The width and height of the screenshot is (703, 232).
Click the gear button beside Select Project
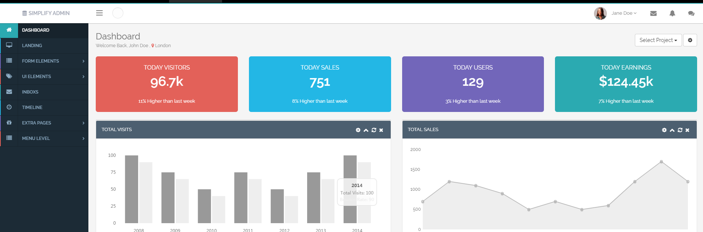(x=690, y=40)
